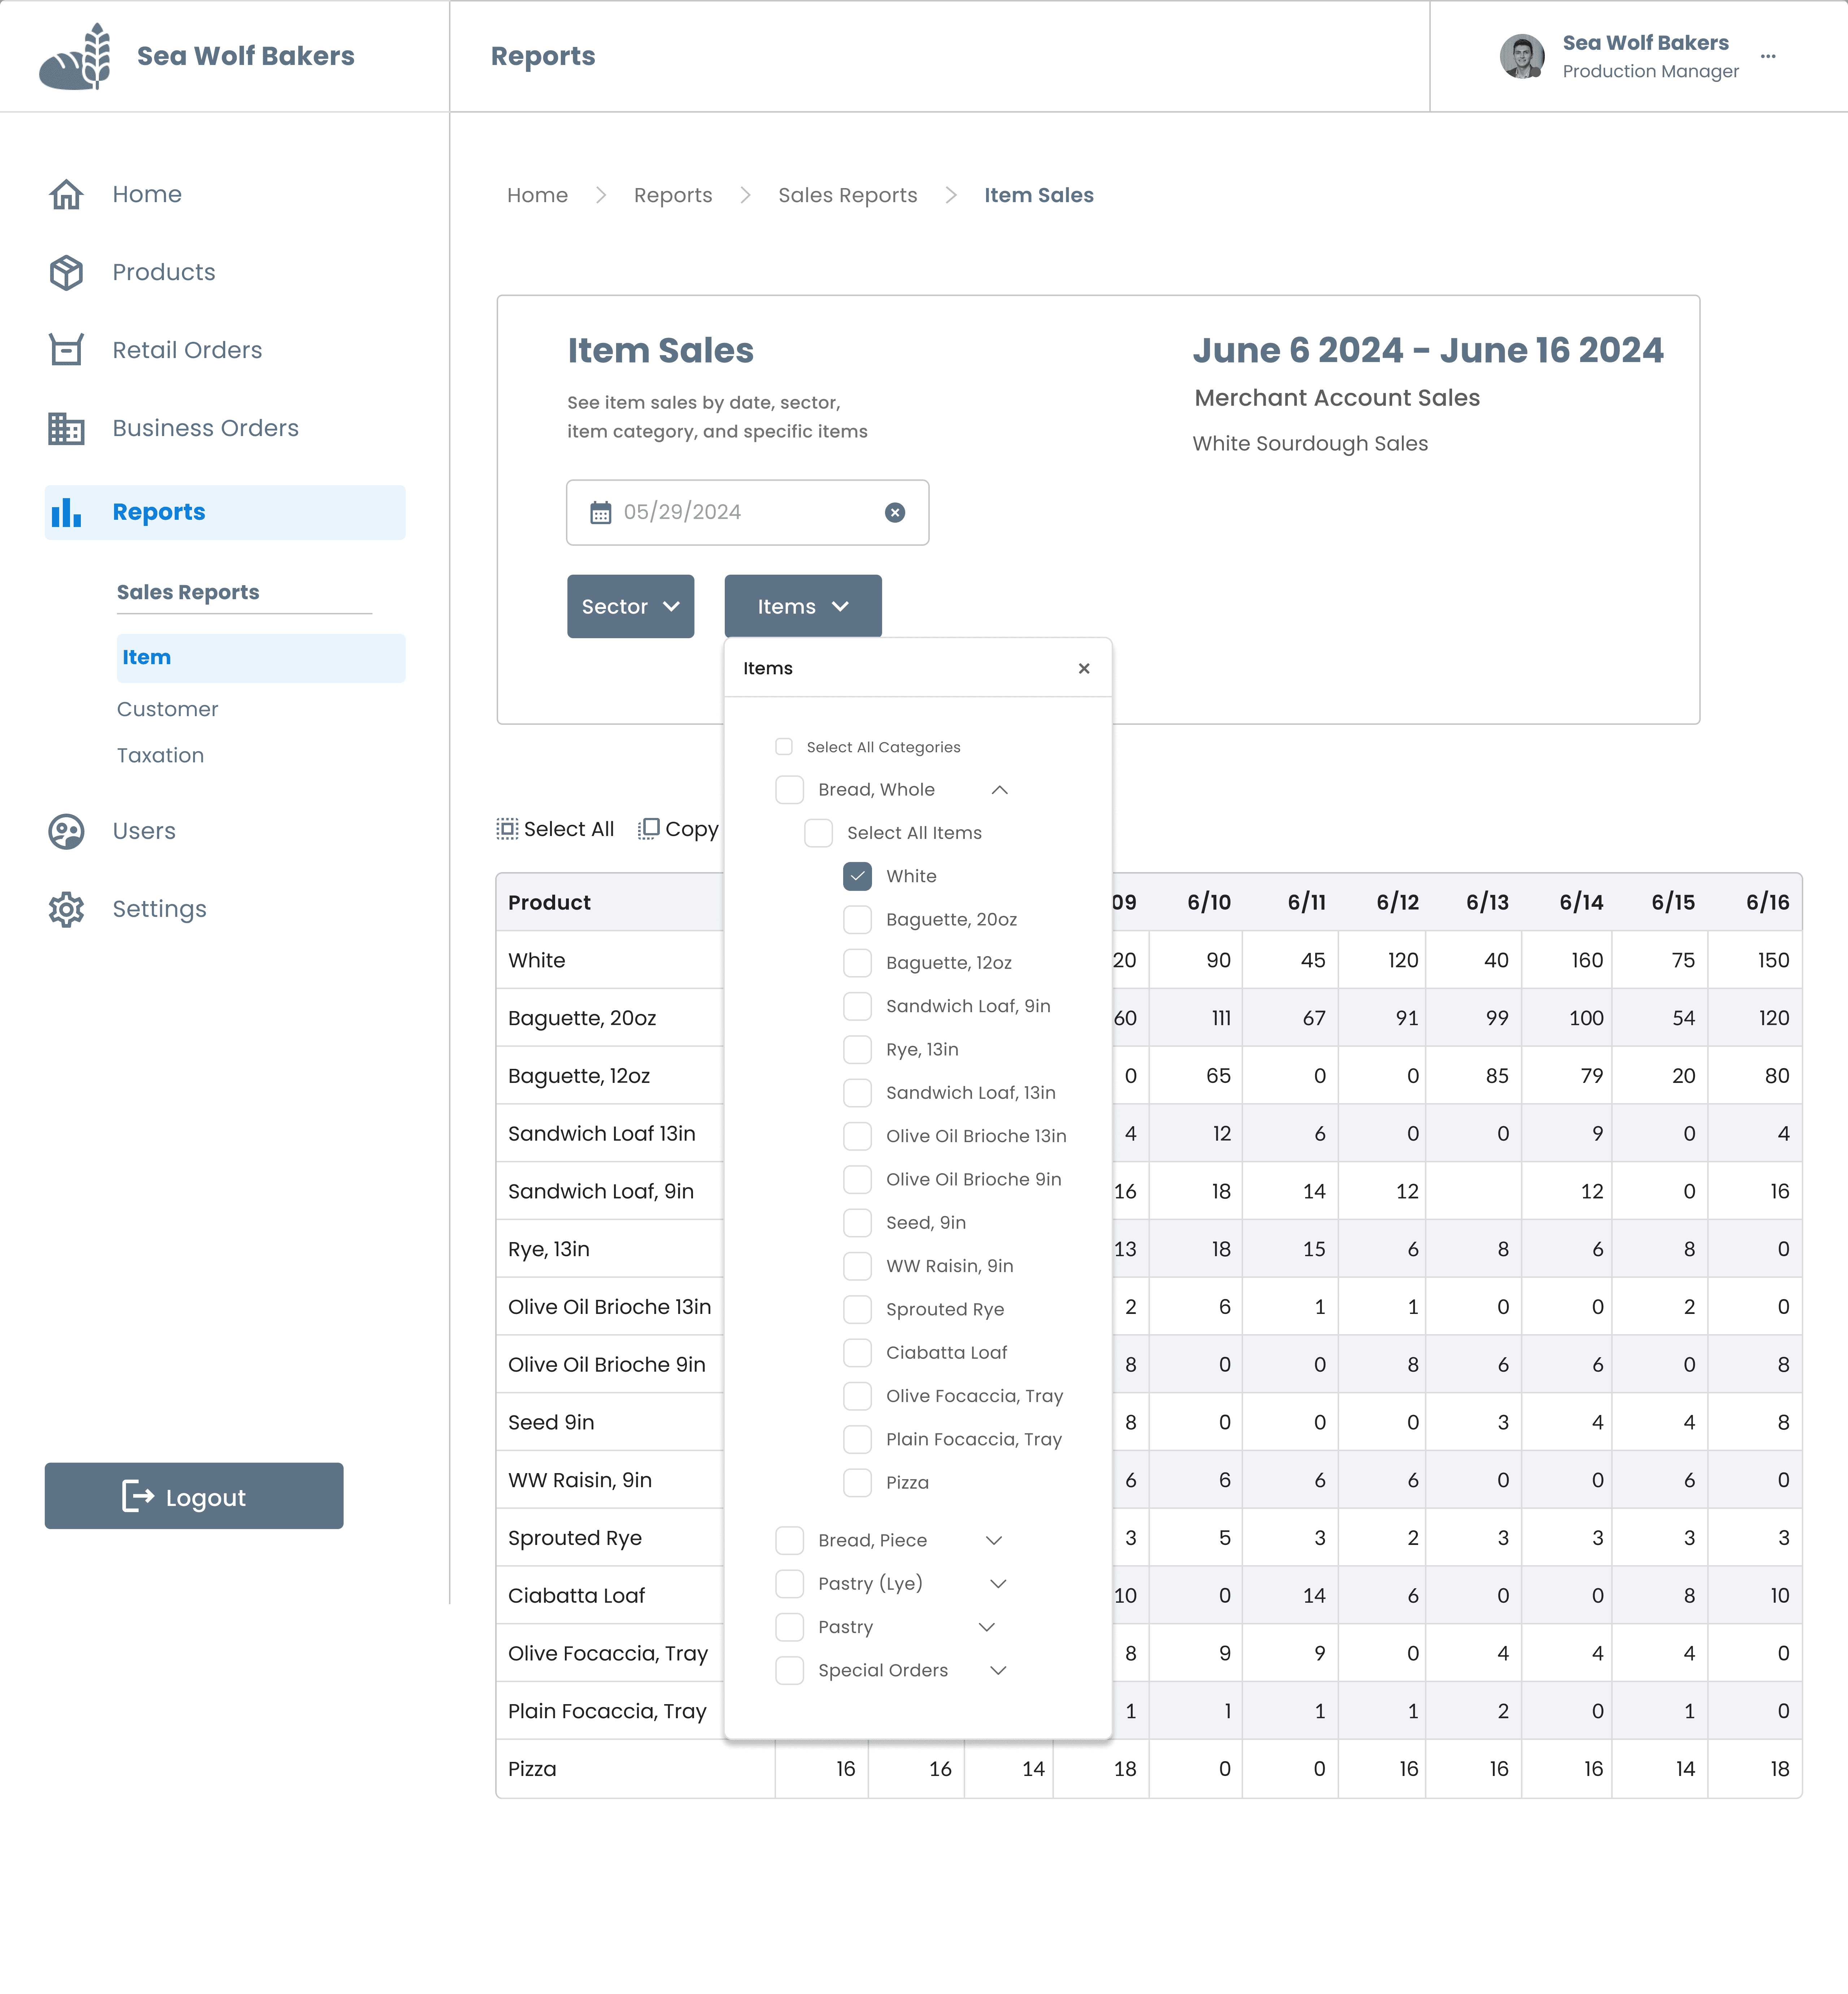Close the Items dropdown panel
The width and height of the screenshot is (1848, 1994).
pyautogui.click(x=1084, y=668)
